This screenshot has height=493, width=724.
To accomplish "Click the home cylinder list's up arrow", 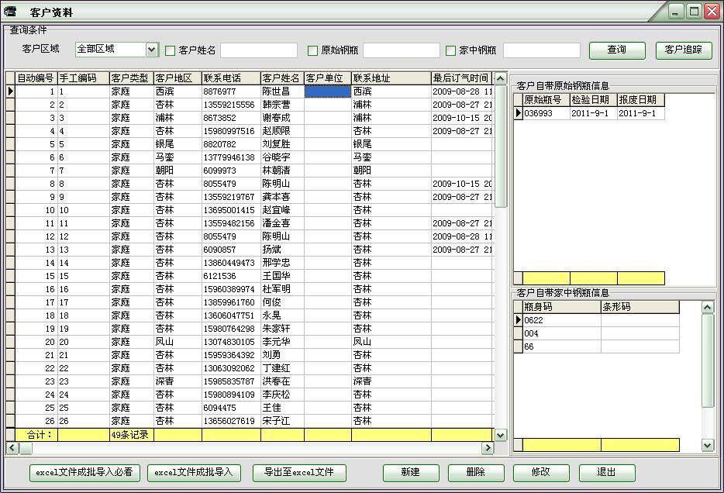I will coord(708,307).
